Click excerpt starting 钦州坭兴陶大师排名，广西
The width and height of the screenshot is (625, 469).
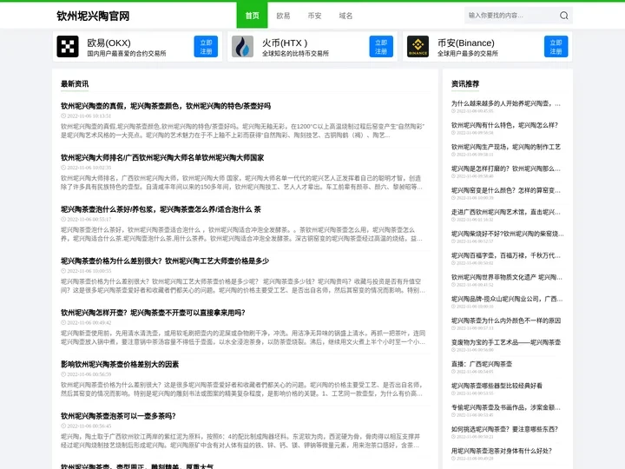pyautogui.click(x=241, y=182)
